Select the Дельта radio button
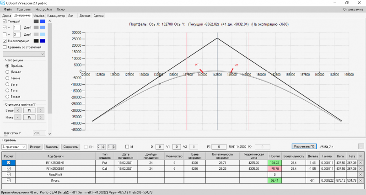 pyautogui.click(x=7, y=72)
